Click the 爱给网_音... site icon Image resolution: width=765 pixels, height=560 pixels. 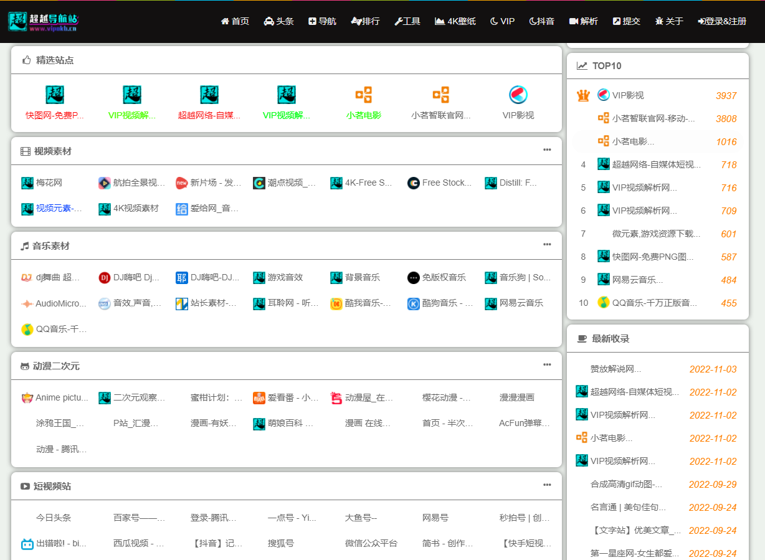tap(182, 209)
